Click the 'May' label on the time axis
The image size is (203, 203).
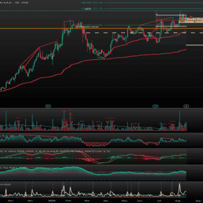pos(125,201)
